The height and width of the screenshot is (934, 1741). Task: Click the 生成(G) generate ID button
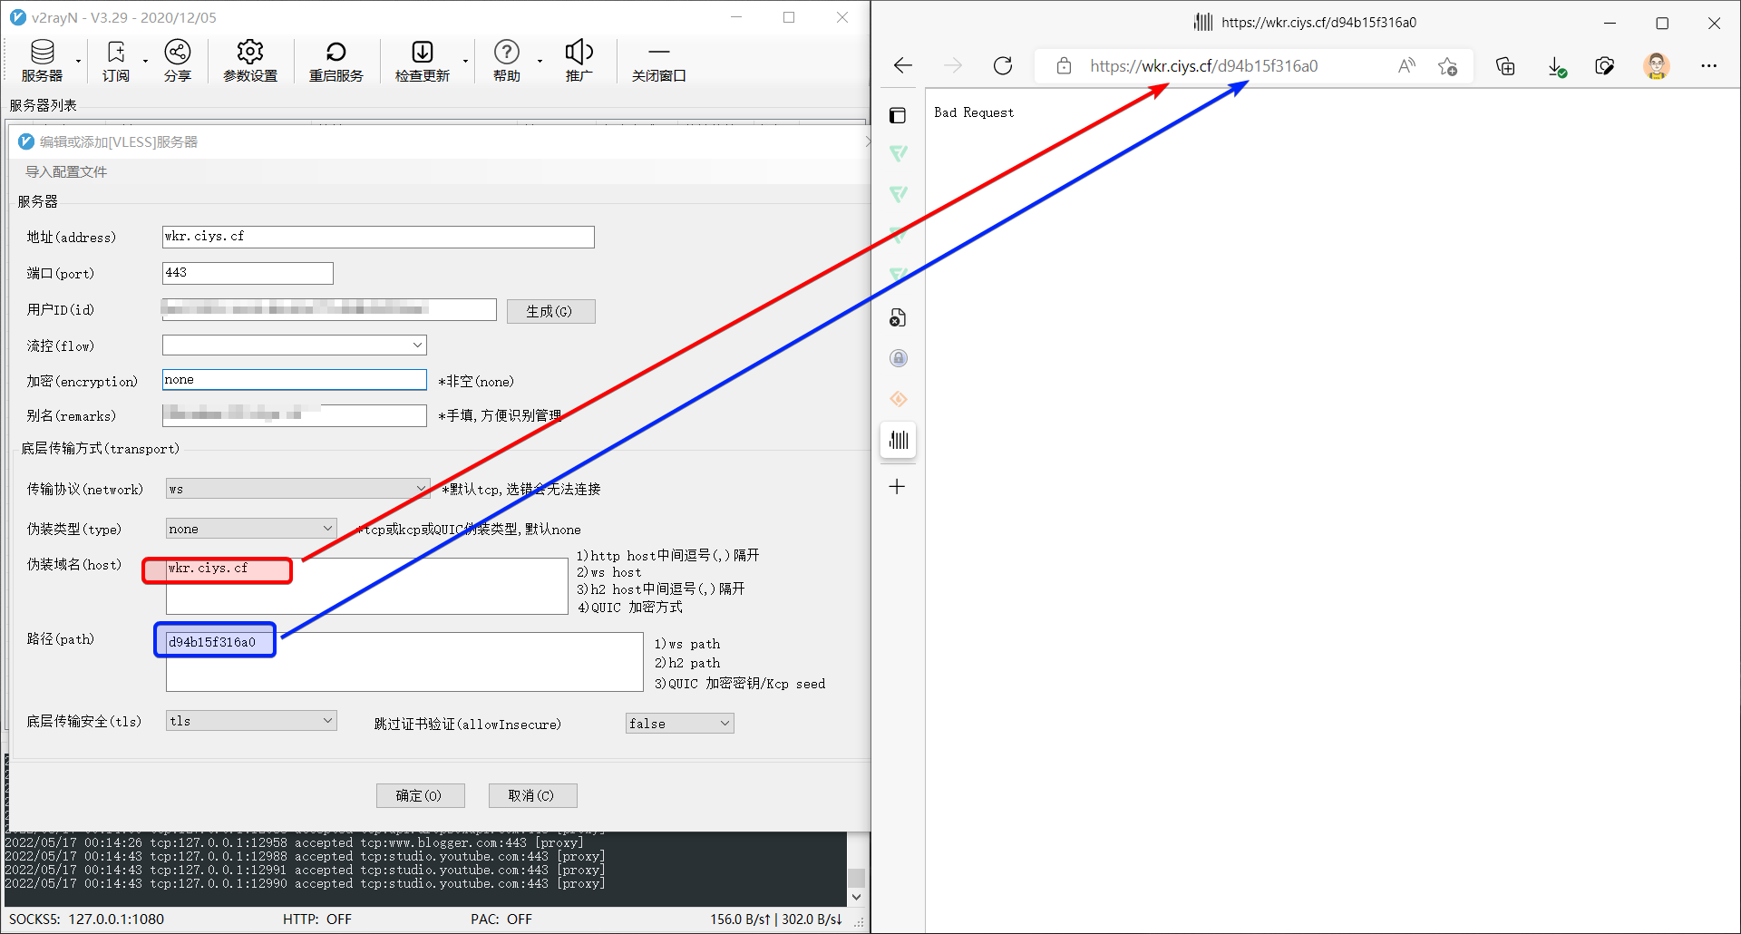pyautogui.click(x=550, y=311)
